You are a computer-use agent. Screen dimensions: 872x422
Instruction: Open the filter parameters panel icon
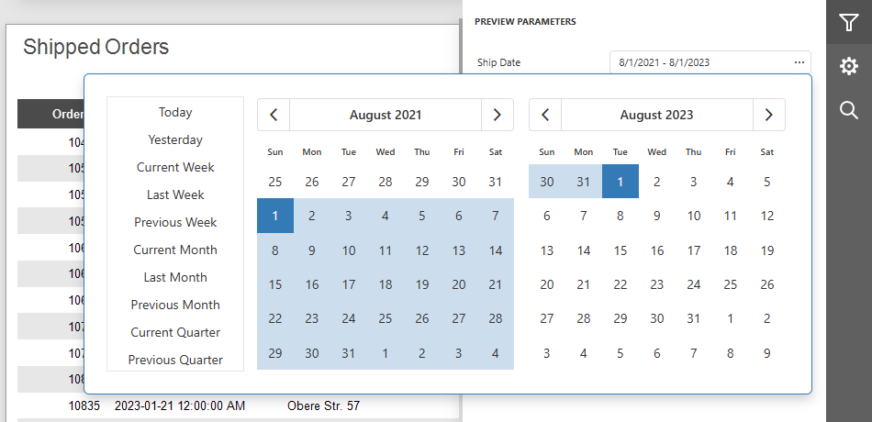[x=849, y=22]
